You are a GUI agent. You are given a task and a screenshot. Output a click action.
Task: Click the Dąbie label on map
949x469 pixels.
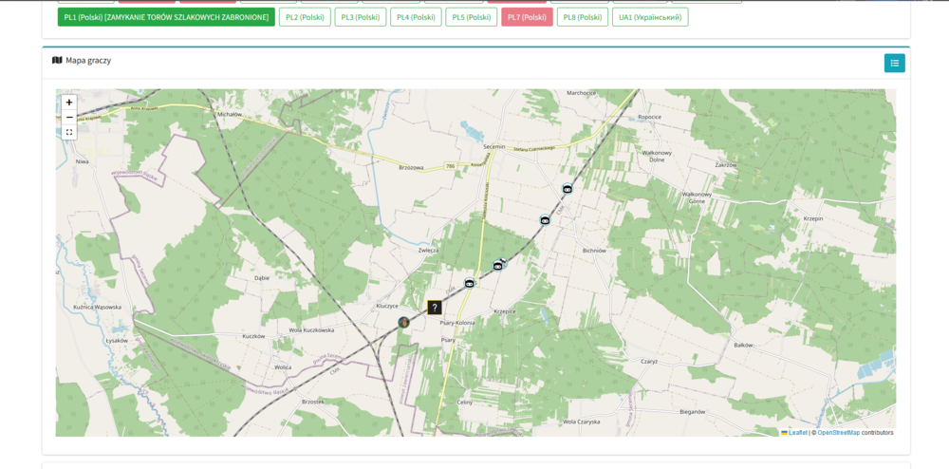262,278
